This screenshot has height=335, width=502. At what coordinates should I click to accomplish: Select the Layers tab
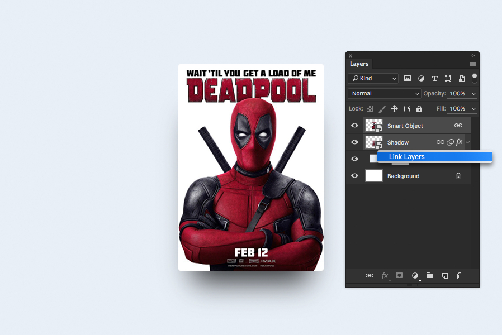tap(359, 64)
